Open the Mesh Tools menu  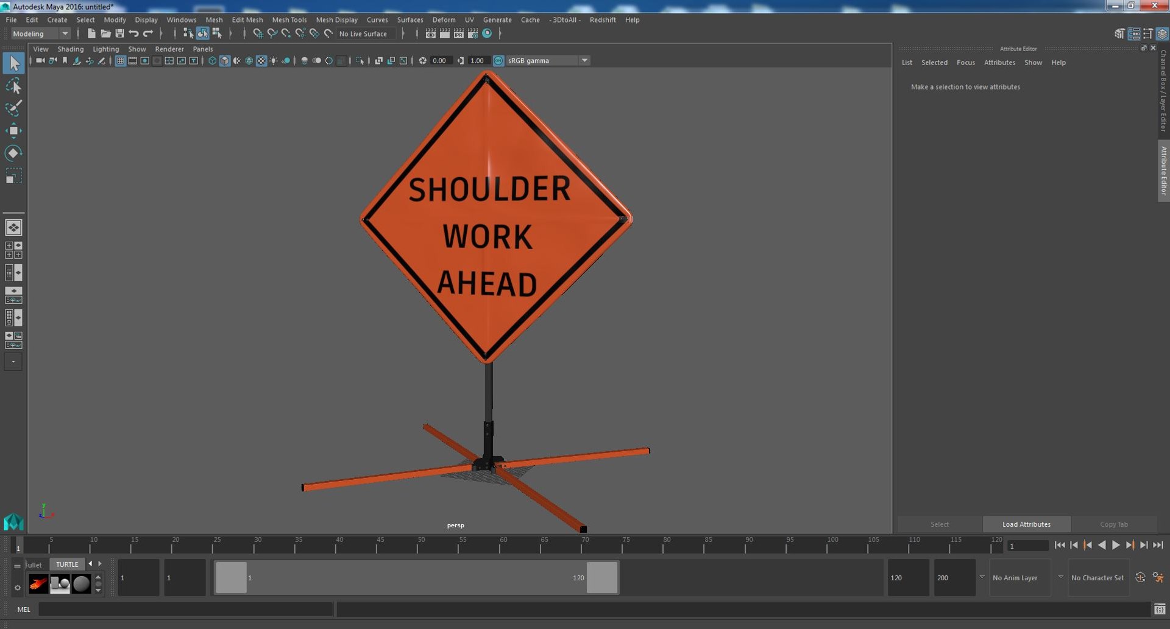289,19
